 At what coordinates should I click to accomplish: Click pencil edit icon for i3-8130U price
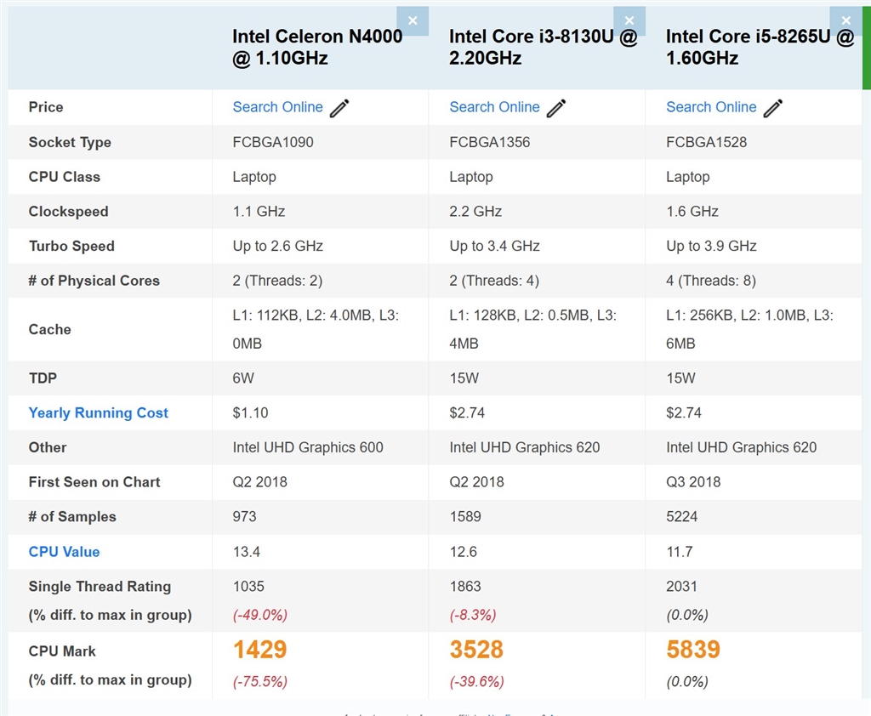tap(556, 108)
